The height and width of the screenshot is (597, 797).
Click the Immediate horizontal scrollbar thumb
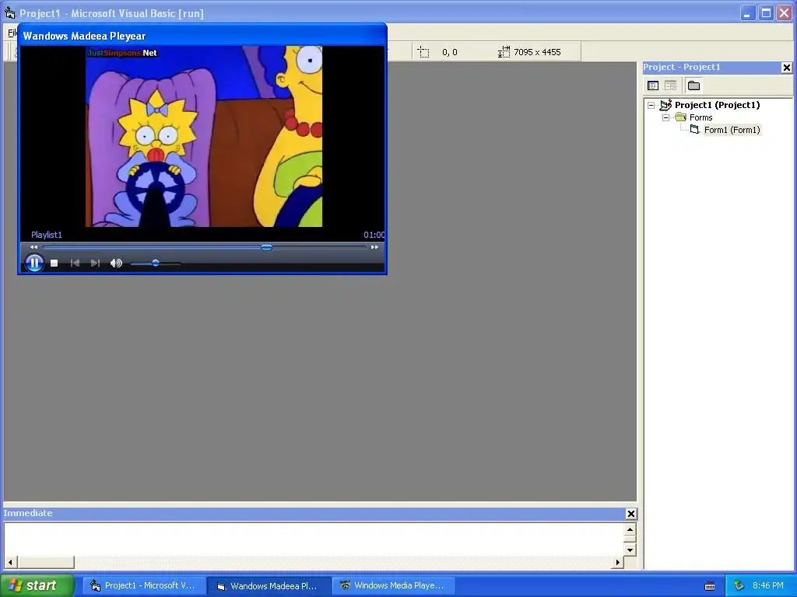tap(46, 562)
